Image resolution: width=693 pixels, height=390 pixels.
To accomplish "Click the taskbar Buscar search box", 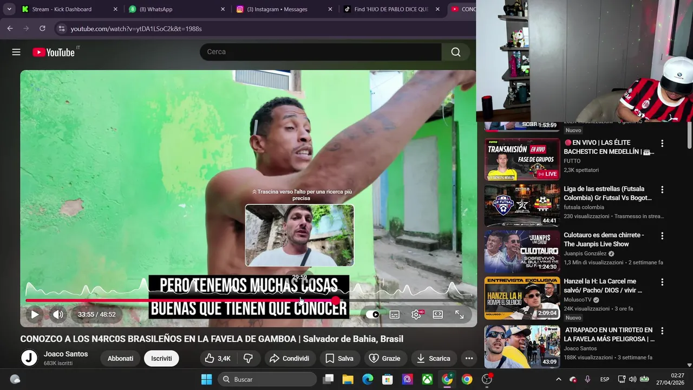I will [267, 379].
